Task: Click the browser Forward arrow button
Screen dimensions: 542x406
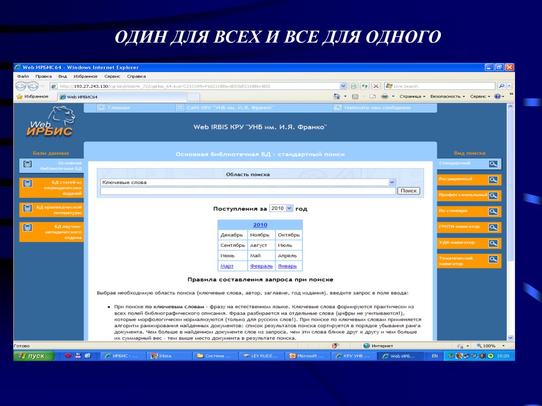Action: click(x=32, y=86)
